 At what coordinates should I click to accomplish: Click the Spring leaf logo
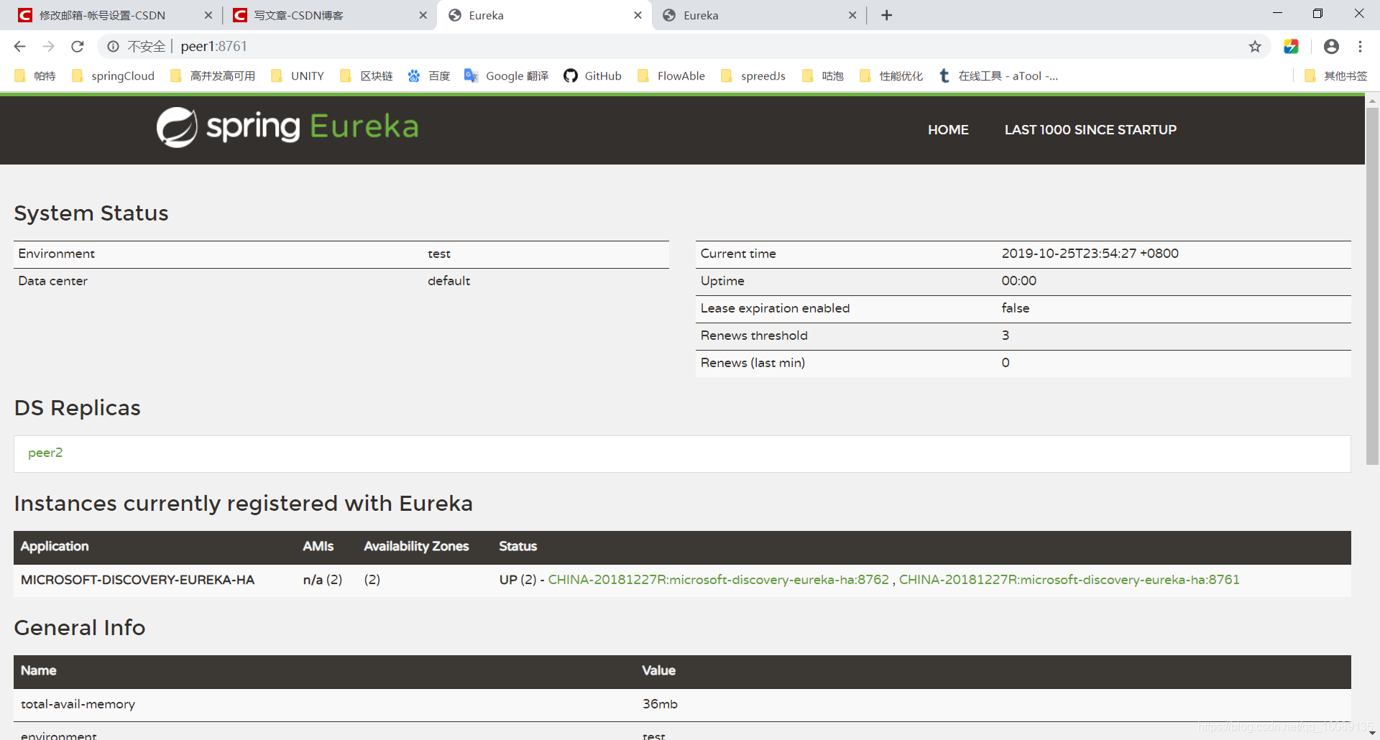click(x=177, y=127)
